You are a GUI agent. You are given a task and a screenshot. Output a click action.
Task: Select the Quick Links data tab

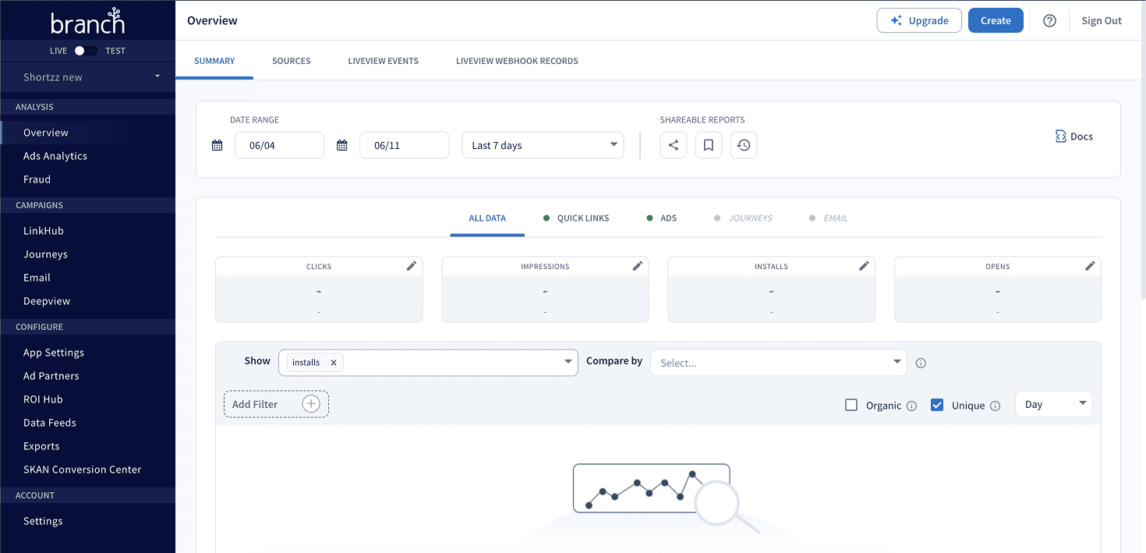point(582,218)
